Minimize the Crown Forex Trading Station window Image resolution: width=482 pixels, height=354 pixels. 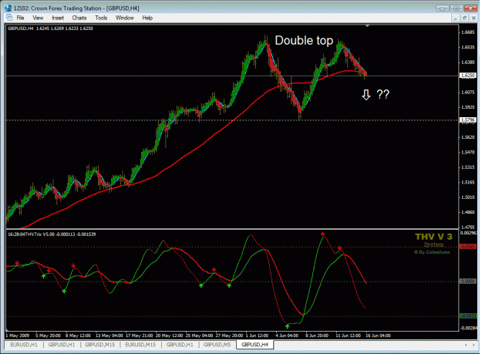point(443,8)
